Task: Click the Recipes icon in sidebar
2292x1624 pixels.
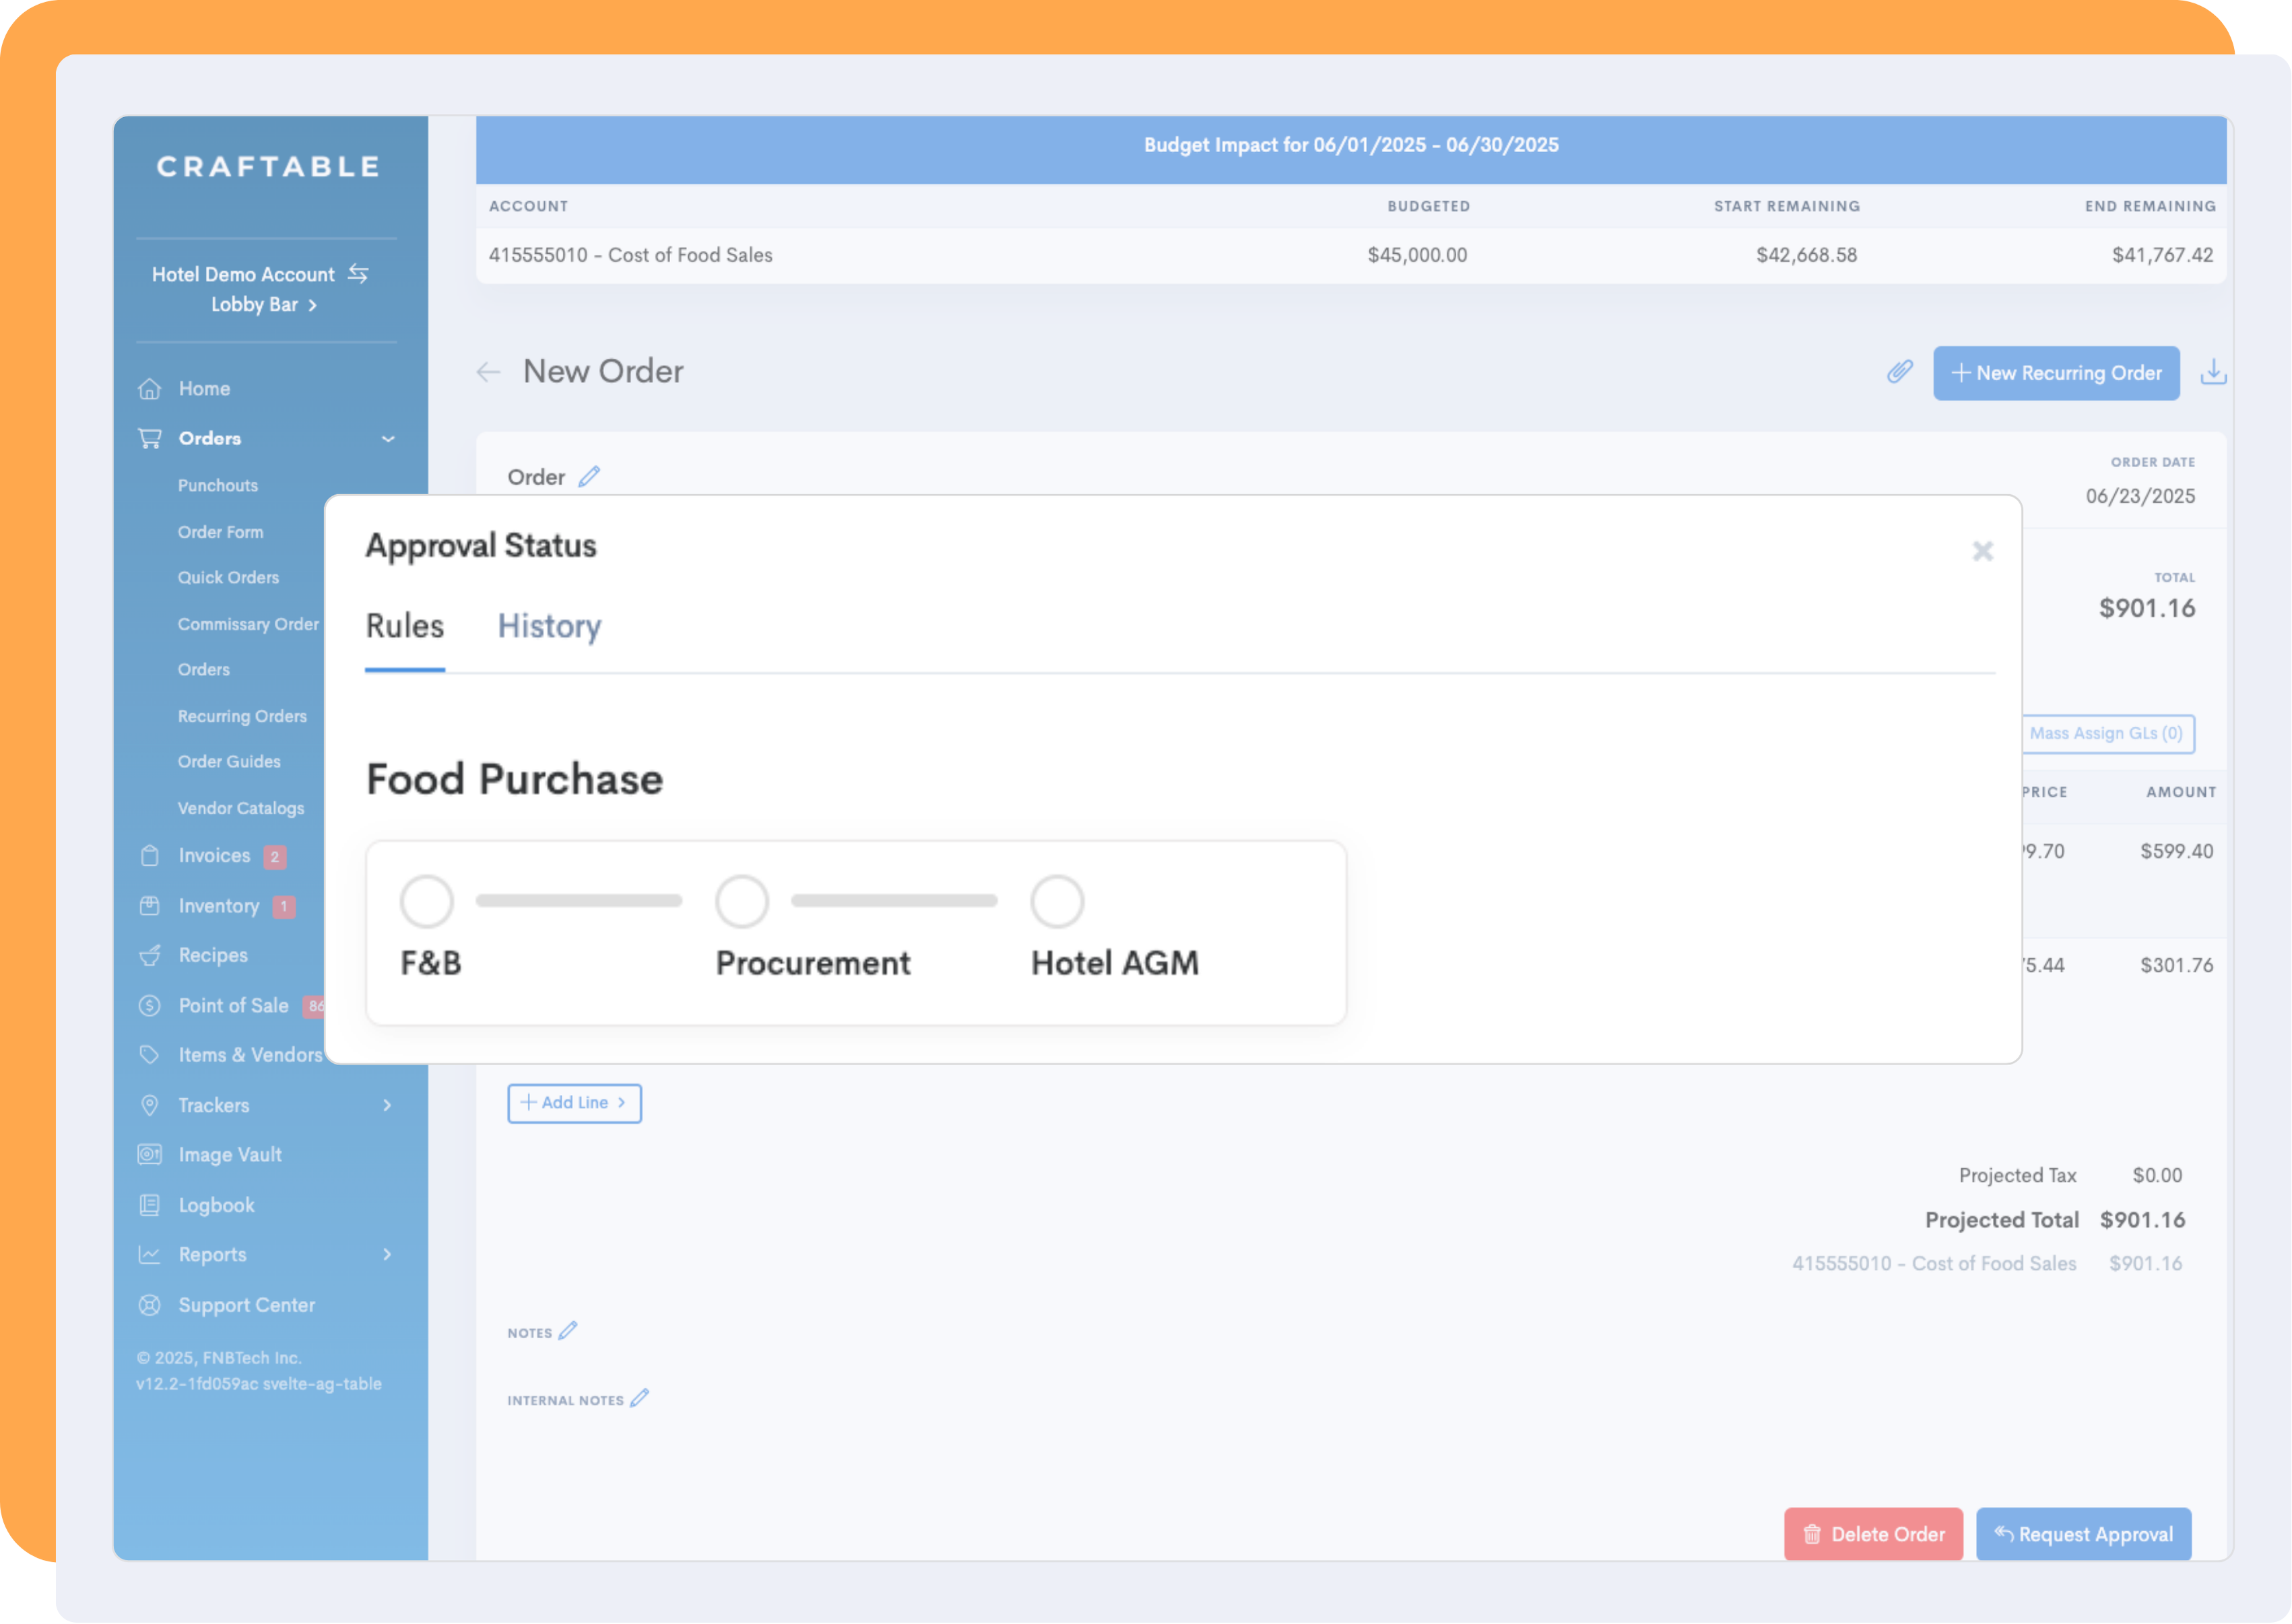Action: 149,956
